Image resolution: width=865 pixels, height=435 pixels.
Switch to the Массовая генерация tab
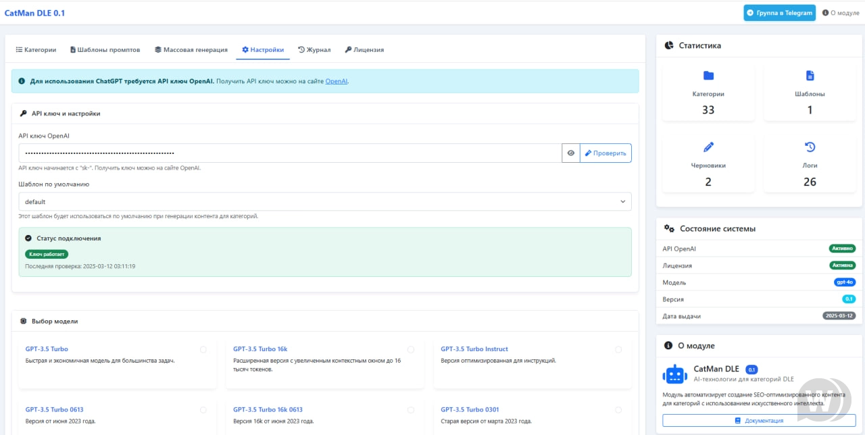coord(191,50)
